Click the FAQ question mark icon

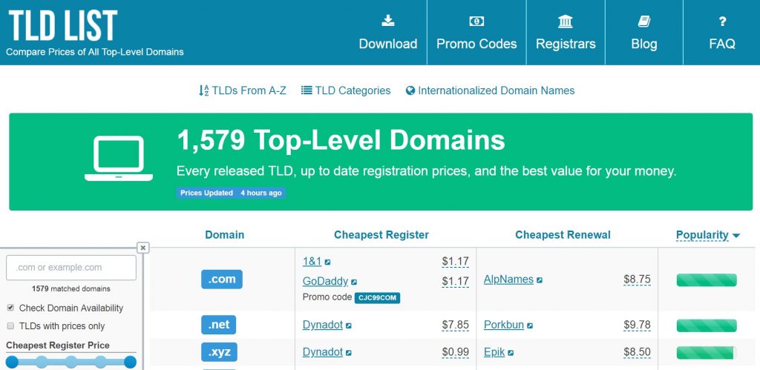tap(722, 21)
